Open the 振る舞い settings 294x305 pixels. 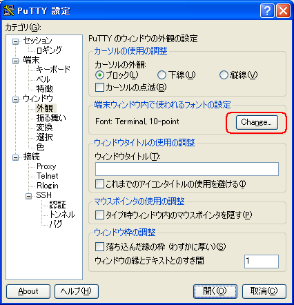tap(51, 118)
